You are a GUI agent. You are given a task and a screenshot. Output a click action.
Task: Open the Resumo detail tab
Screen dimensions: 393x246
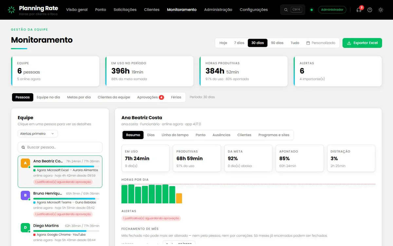133,135
